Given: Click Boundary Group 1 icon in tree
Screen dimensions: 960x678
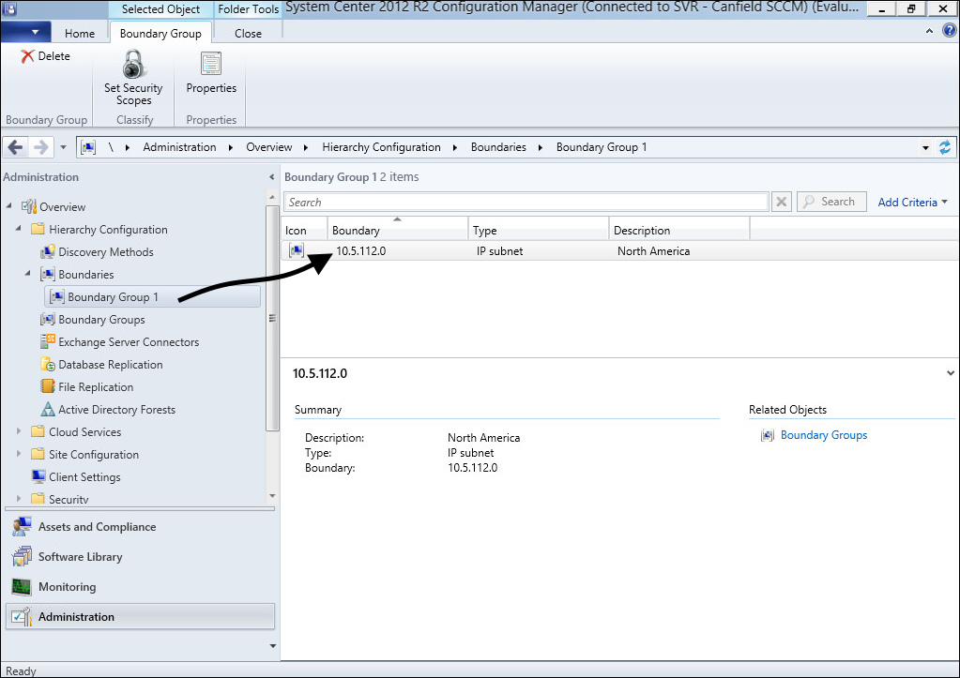Looking at the screenshot, I should pyautogui.click(x=57, y=296).
